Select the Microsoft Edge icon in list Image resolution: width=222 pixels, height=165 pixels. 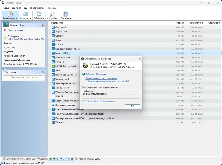point(54,53)
